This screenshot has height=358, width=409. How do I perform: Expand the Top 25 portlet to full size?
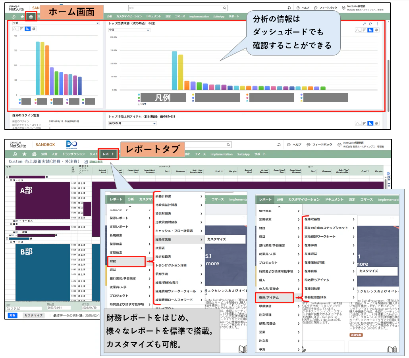click(364, 24)
